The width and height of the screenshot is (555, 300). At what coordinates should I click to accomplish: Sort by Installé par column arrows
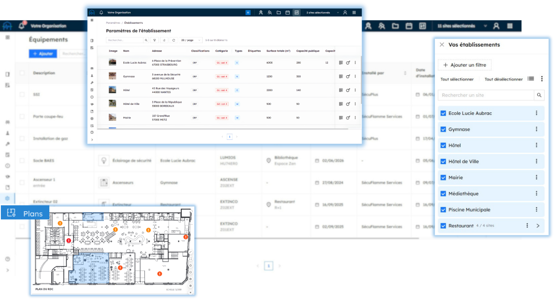(x=405, y=73)
